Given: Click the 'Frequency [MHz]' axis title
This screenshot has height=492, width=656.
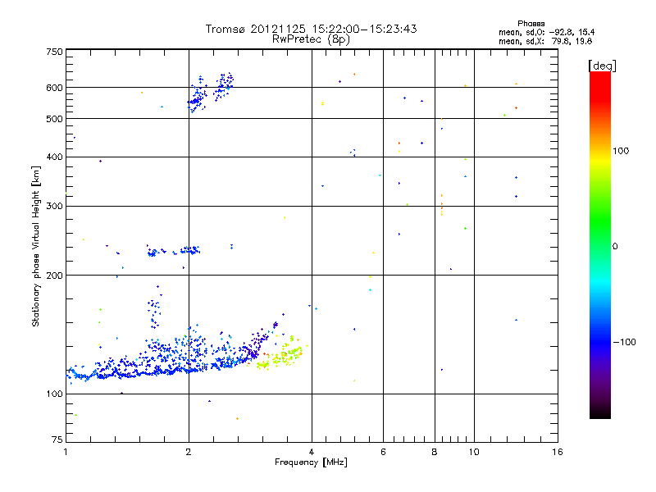Looking at the screenshot, I should coord(311,462).
